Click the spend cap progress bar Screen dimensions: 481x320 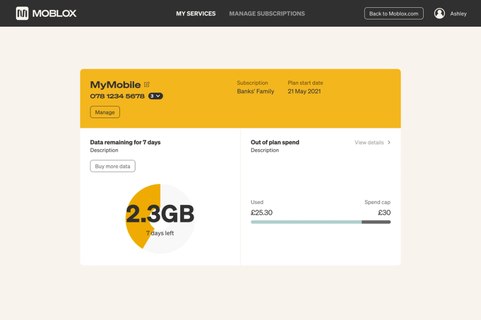point(320,222)
